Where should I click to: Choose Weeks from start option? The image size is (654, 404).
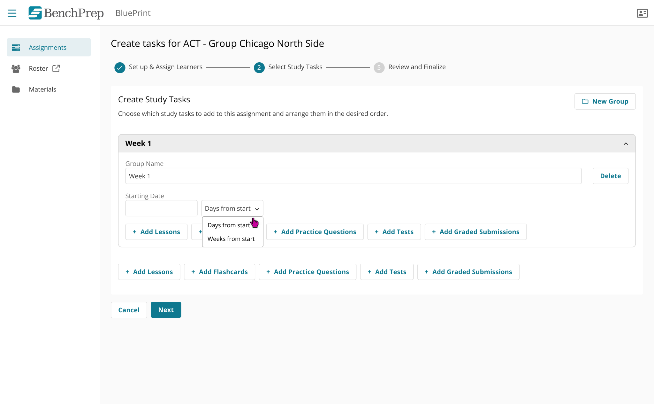pyautogui.click(x=231, y=239)
